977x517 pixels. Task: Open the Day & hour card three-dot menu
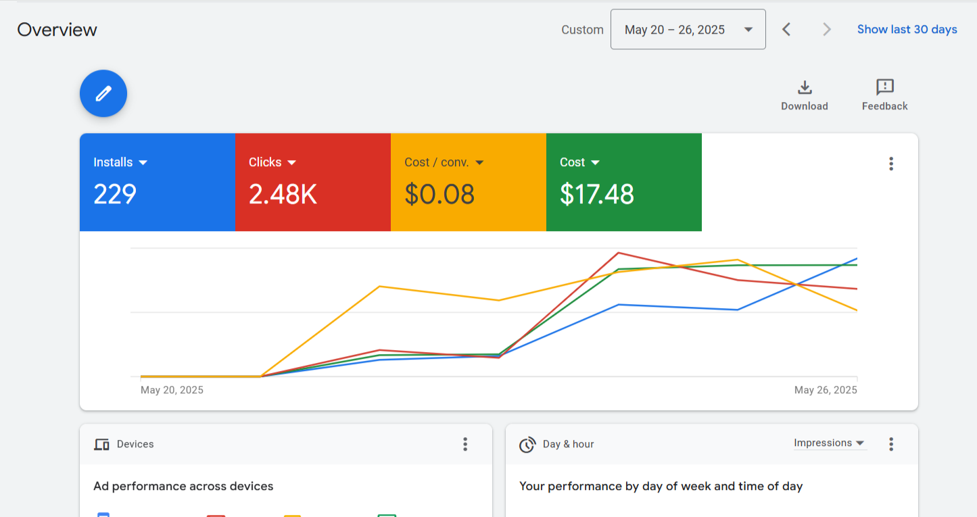pyautogui.click(x=891, y=444)
